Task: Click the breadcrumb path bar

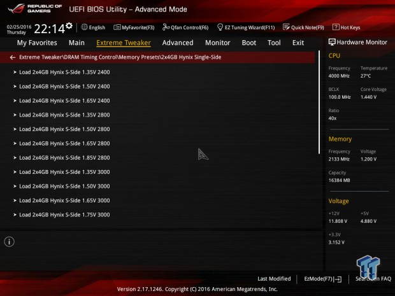Action: (x=157, y=57)
